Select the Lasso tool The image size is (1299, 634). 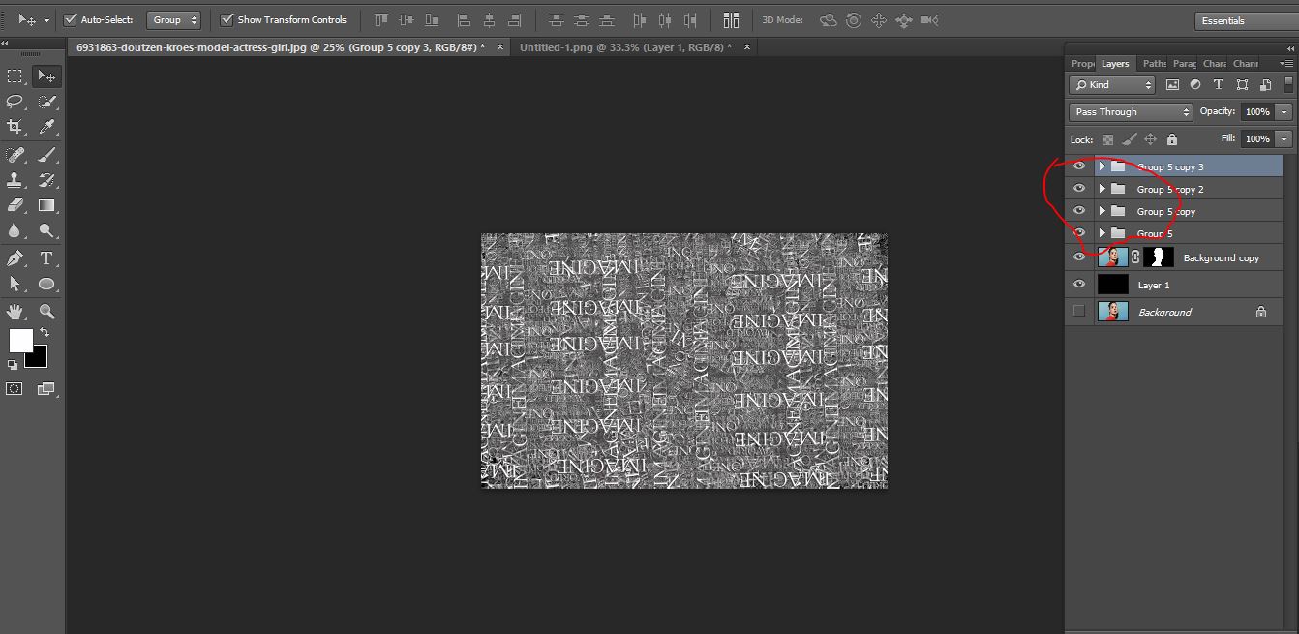tap(15, 102)
